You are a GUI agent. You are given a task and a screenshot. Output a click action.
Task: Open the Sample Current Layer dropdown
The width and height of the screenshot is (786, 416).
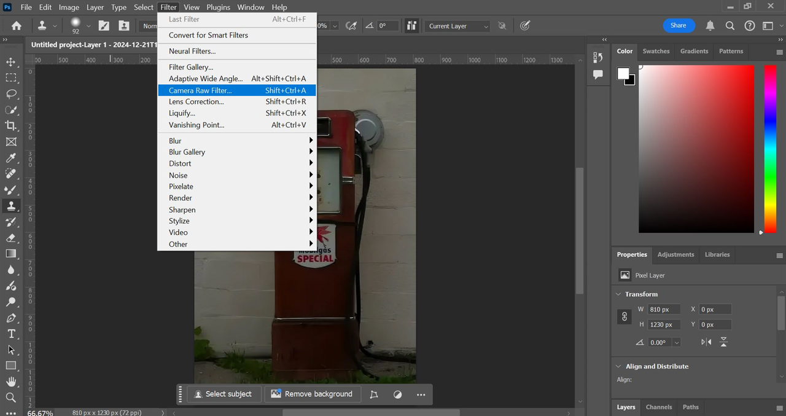point(458,26)
